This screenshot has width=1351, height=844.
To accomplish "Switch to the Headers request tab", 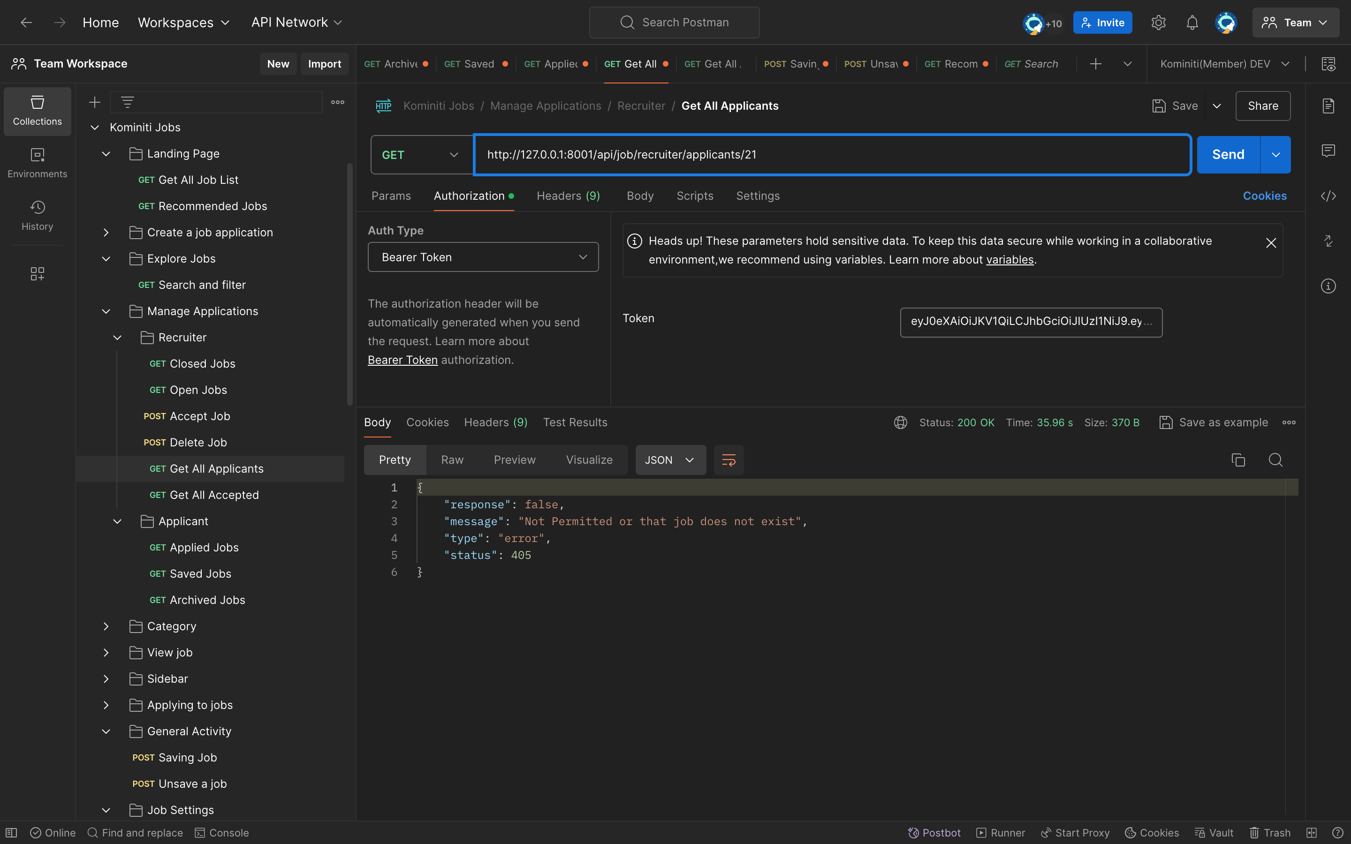I will pyautogui.click(x=568, y=196).
